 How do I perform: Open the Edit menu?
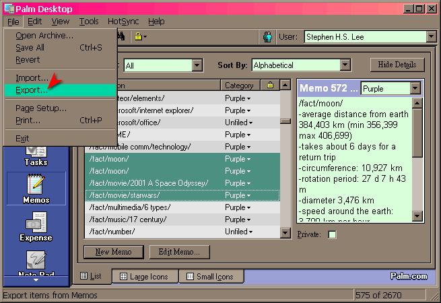pos(34,22)
